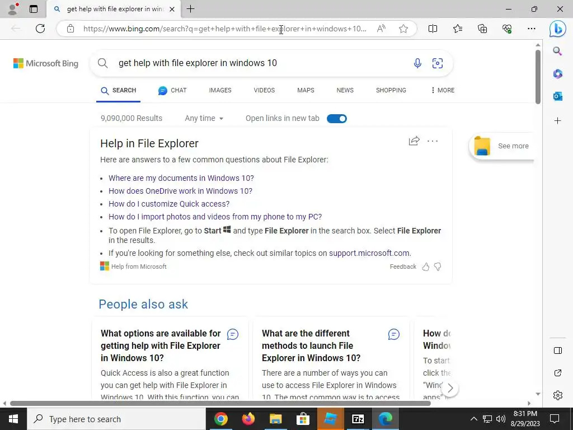Open 7-Zip from the taskbar

(x=358, y=419)
